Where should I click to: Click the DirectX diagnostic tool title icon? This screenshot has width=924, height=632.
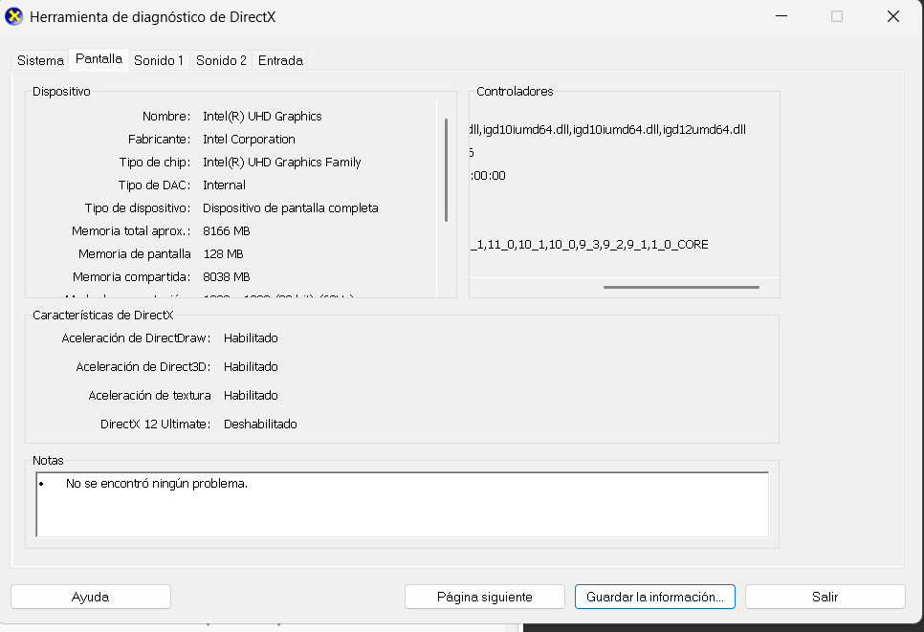pyautogui.click(x=14, y=16)
